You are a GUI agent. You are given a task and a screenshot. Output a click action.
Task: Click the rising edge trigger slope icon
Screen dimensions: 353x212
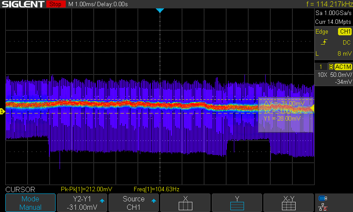tap(325, 42)
